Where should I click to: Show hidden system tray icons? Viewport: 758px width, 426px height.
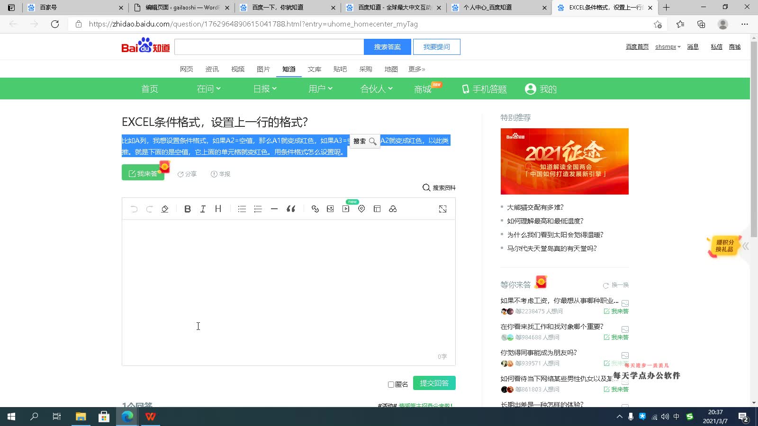pos(619,417)
